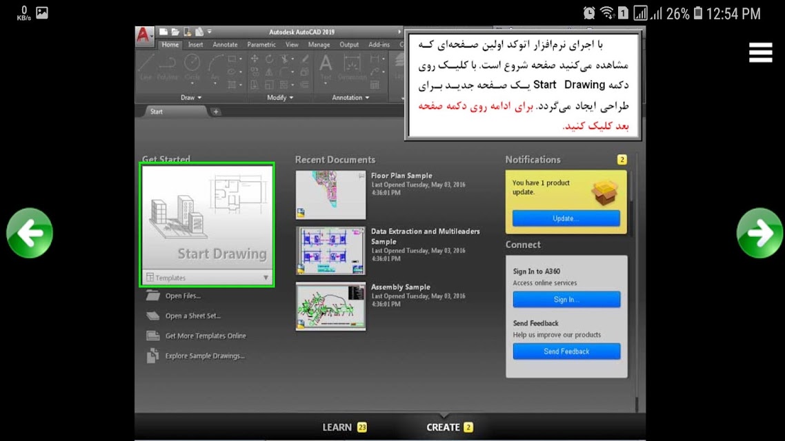This screenshot has height=441, width=785.
Task: Open the Parametric ribbon tab
Action: [261, 45]
